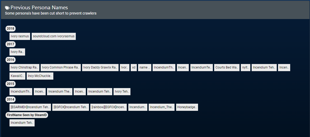Click the 'KawaiiC..' persona chip
The width and height of the screenshot is (310, 137).
tap(17, 76)
